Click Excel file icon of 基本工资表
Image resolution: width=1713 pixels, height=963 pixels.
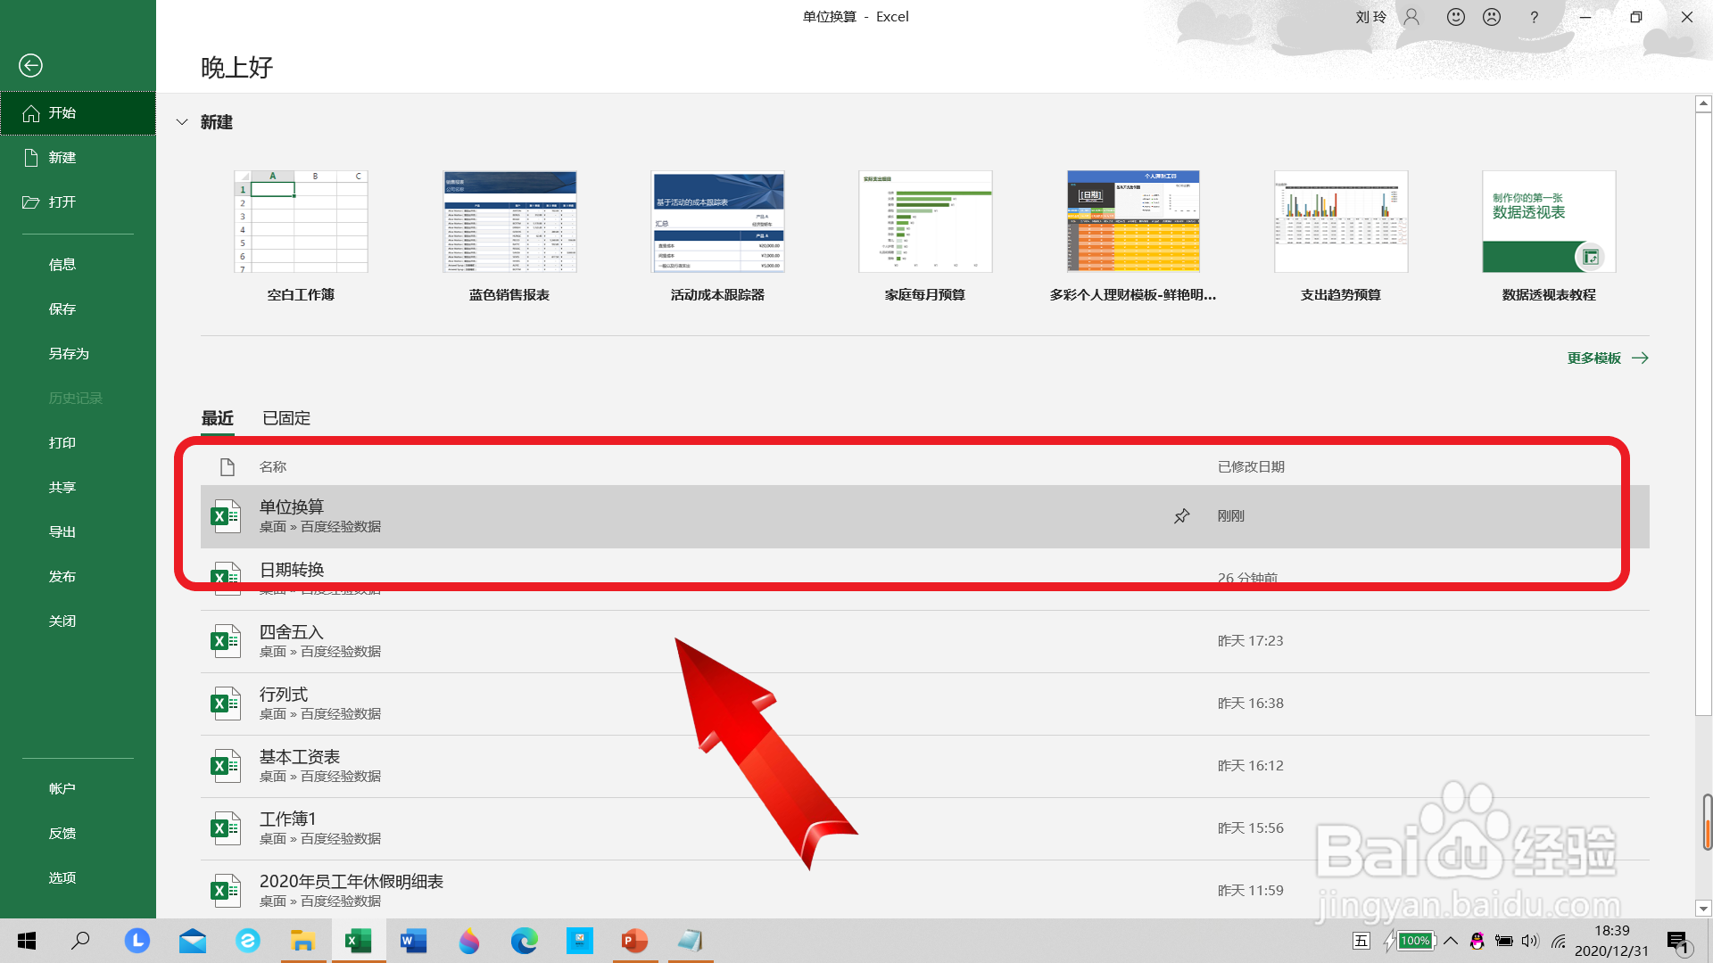tap(225, 766)
